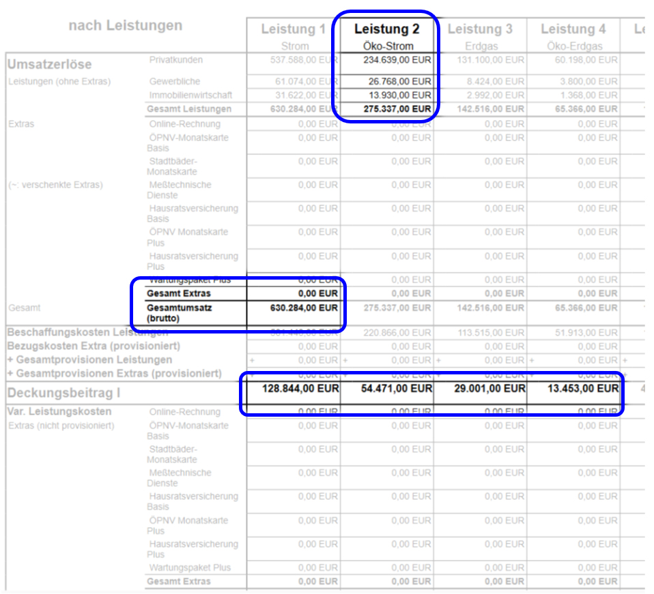
Task: Select the Privatkunden row label
Action: pos(175,60)
